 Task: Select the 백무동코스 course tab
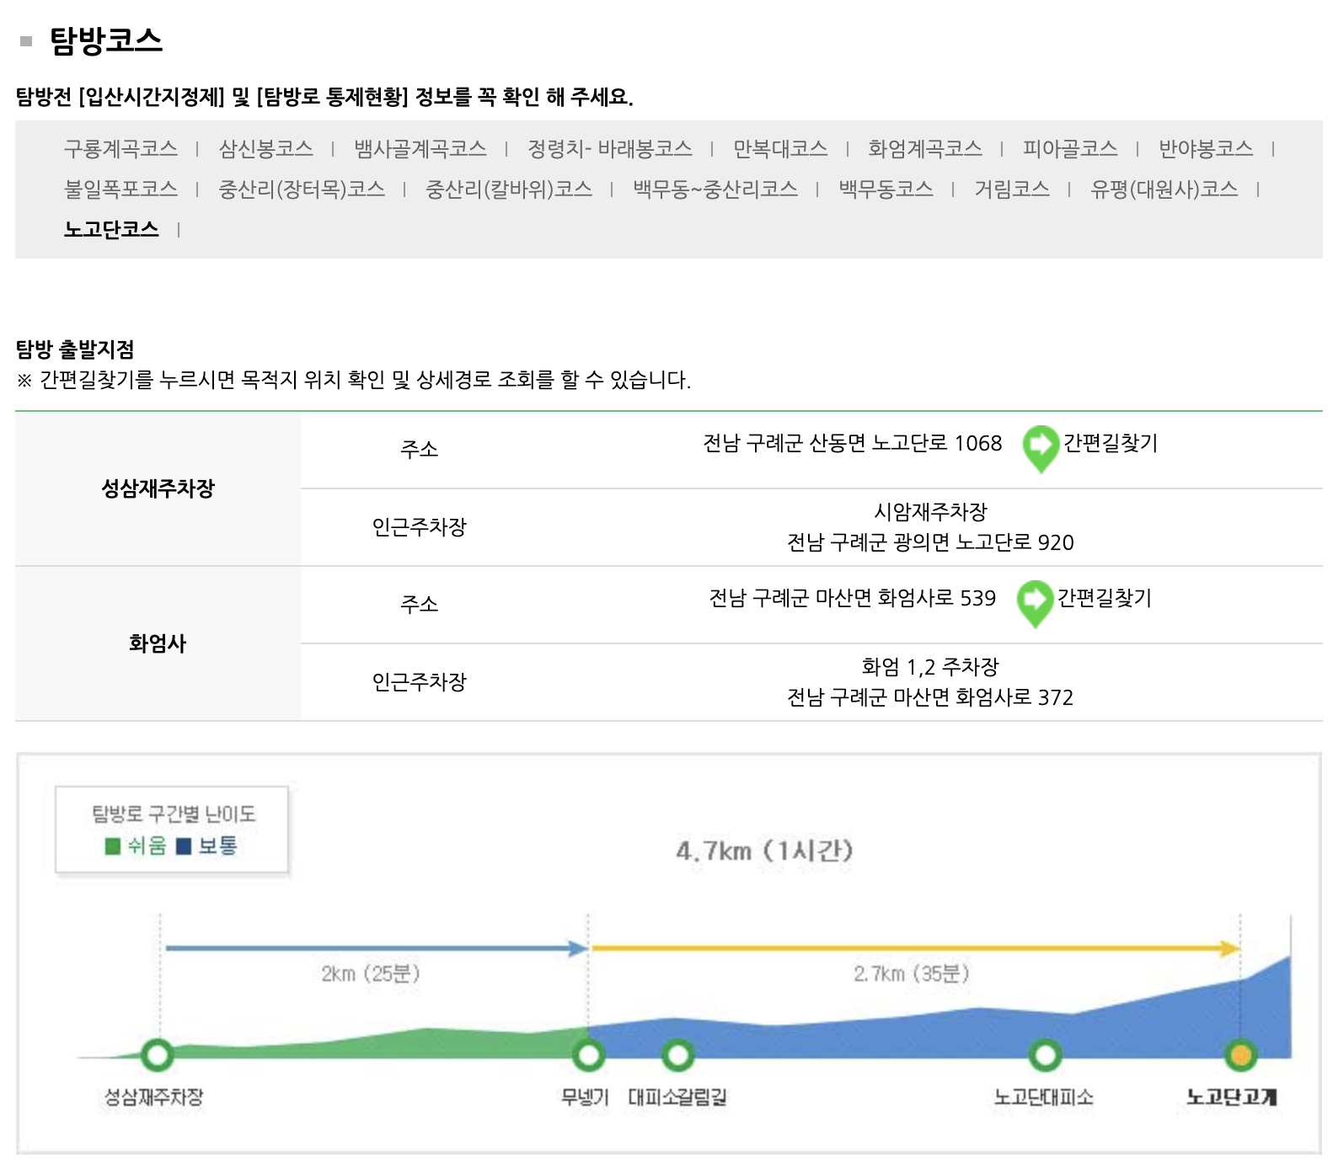[x=886, y=189]
